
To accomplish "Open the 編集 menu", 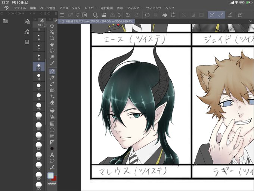I will coord(33,8).
